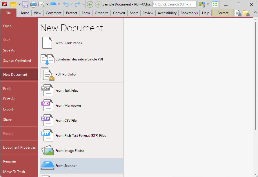Switch to the View tab

(37, 13)
